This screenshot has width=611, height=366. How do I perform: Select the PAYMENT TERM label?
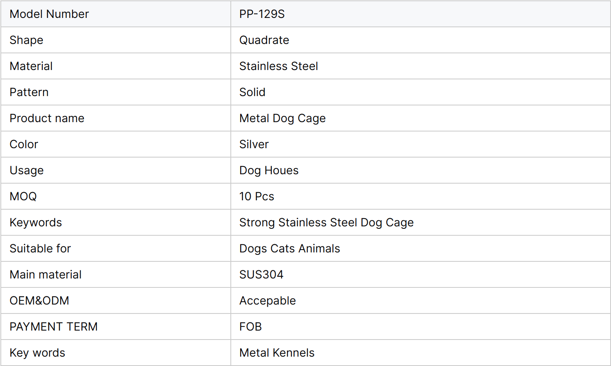54,327
